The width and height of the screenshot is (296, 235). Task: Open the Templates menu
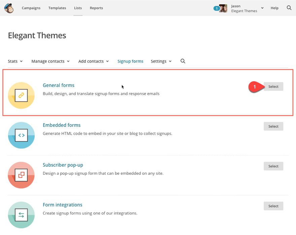(57, 8)
